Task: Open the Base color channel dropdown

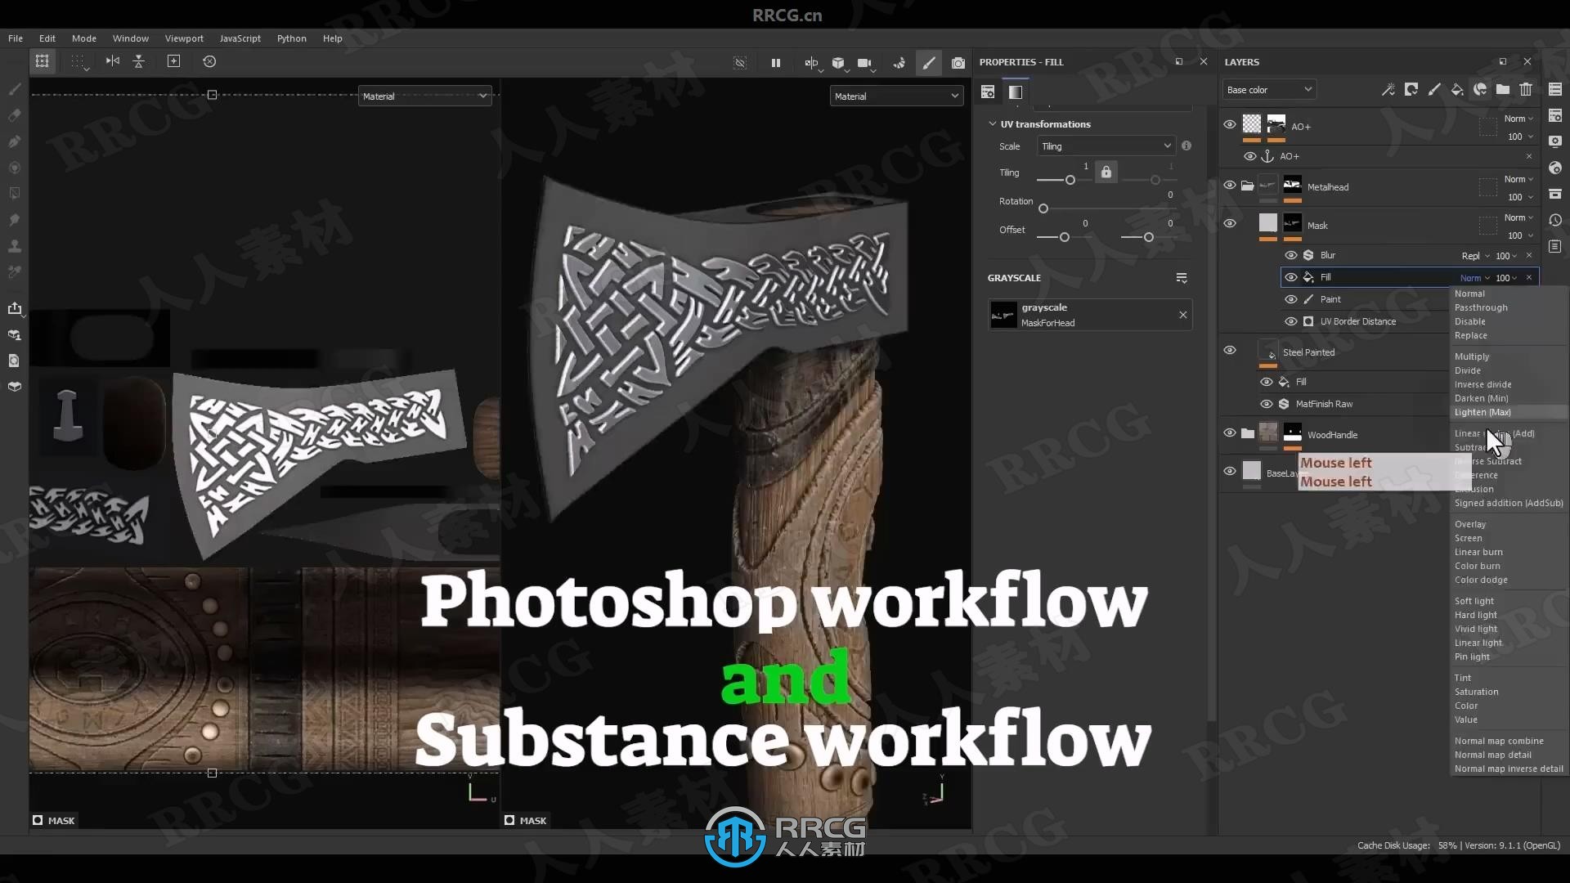Action: pyautogui.click(x=1269, y=90)
